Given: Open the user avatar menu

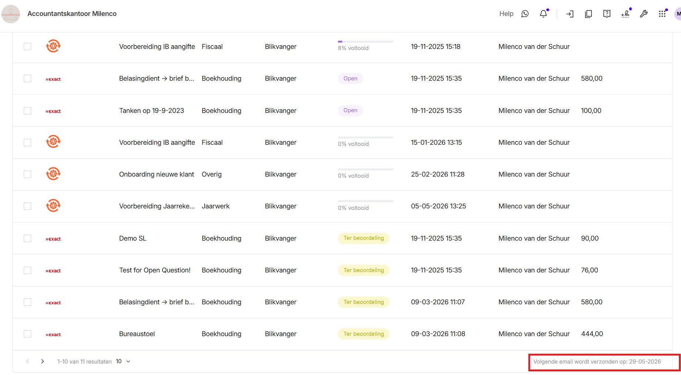Looking at the screenshot, I should pos(678,14).
